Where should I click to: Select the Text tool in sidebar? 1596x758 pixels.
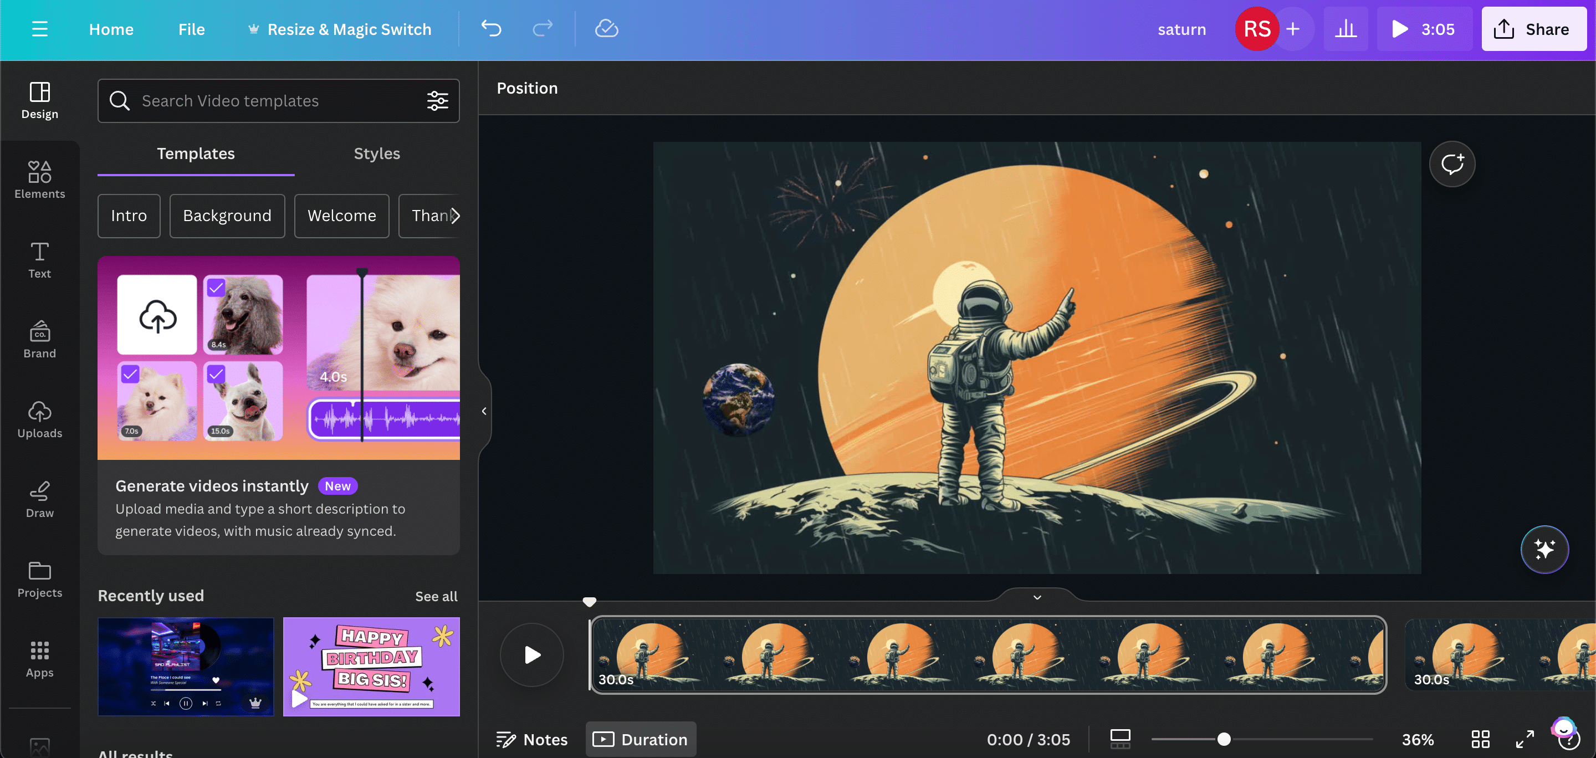click(x=40, y=259)
